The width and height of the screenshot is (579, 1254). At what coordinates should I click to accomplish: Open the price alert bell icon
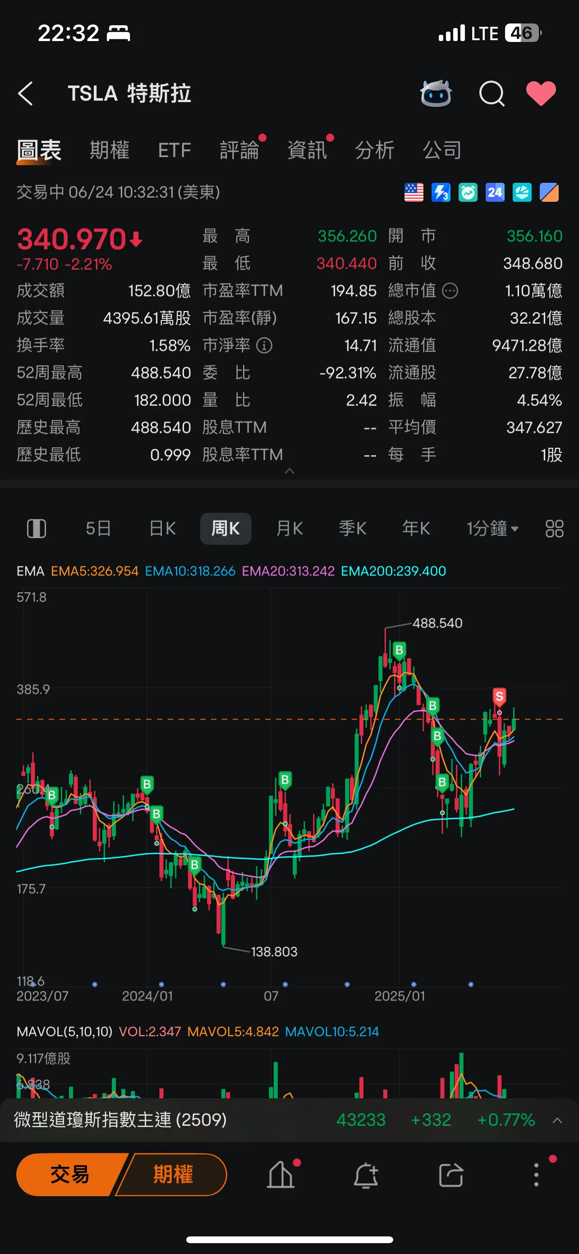(x=366, y=1175)
